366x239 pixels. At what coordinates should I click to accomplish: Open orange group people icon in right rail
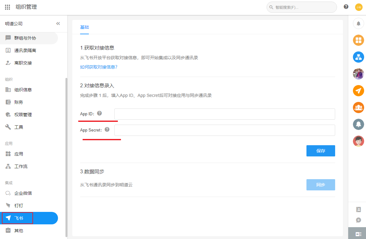359,108
